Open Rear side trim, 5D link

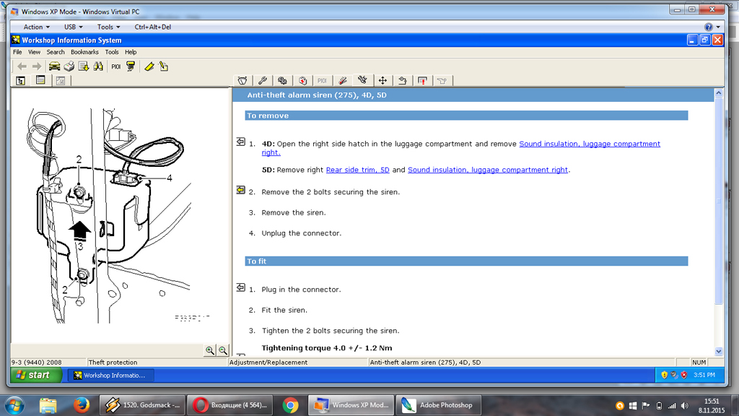tap(357, 170)
